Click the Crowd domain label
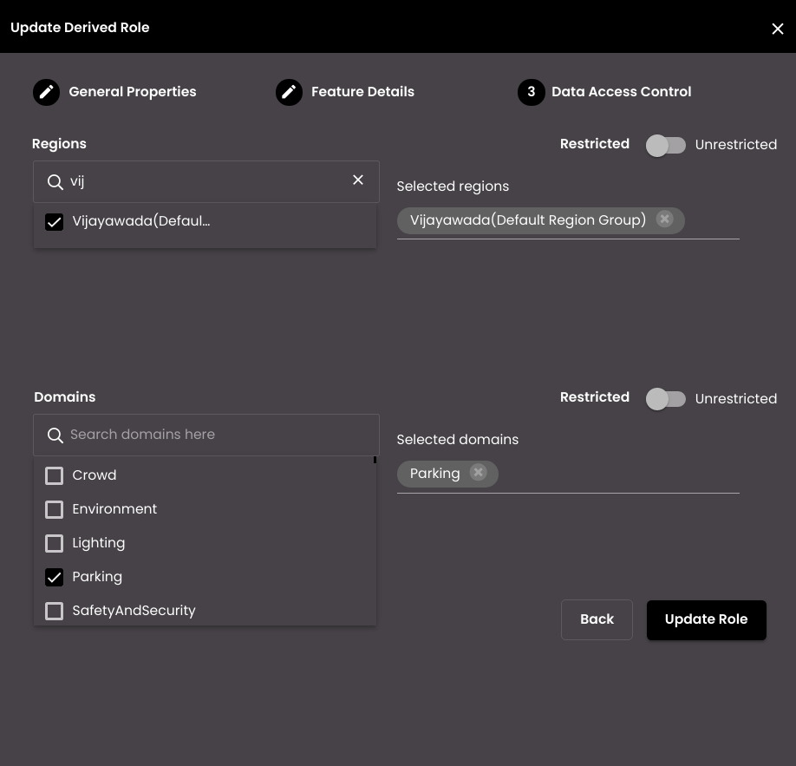Image resolution: width=796 pixels, height=766 pixels. tap(95, 475)
